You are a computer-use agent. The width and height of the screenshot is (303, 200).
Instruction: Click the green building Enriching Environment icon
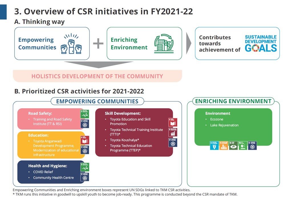[x=164, y=44]
